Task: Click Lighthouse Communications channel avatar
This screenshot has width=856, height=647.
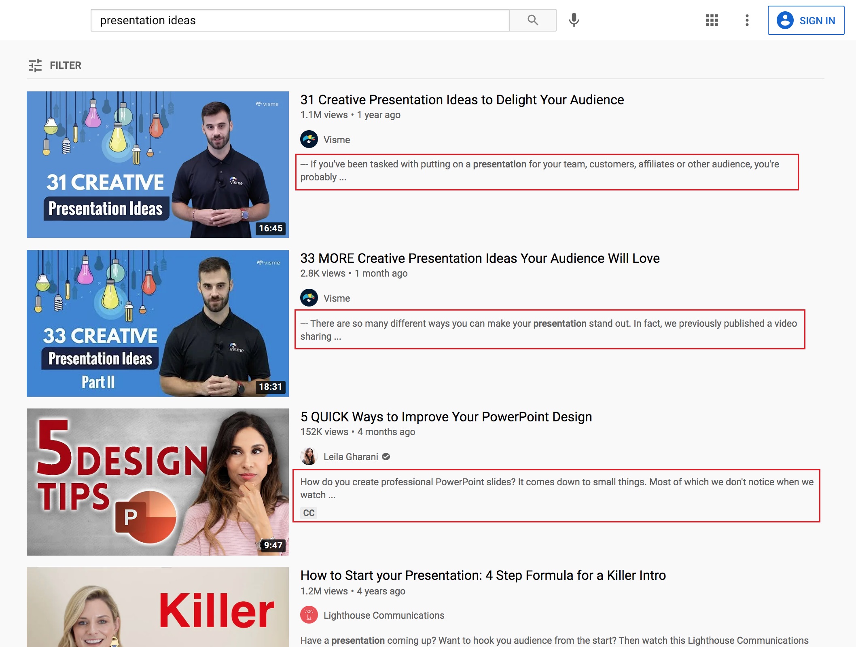Action: click(309, 615)
